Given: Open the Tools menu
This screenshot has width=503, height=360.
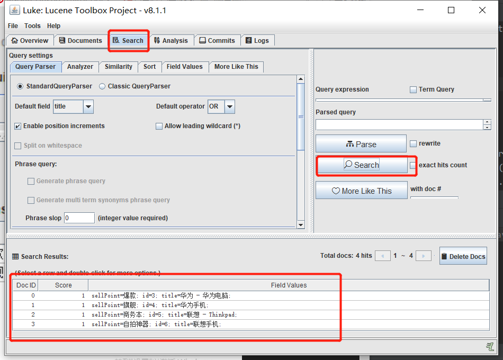Looking at the screenshot, I should [x=32, y=25].
